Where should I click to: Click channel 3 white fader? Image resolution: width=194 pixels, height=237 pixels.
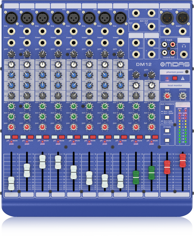click(x=42, y=162)
